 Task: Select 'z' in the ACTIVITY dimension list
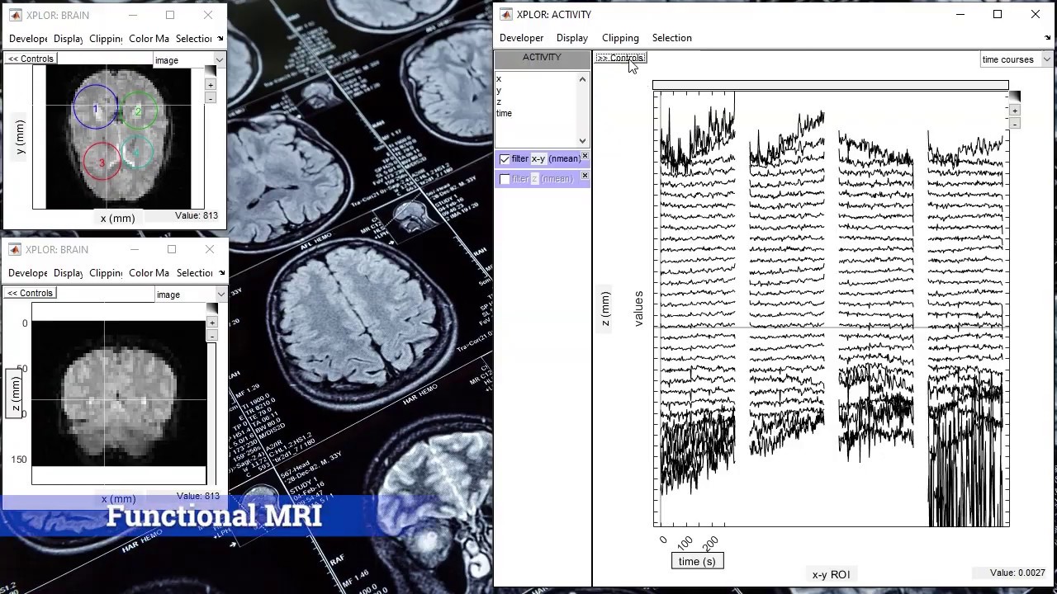[499, 102]
